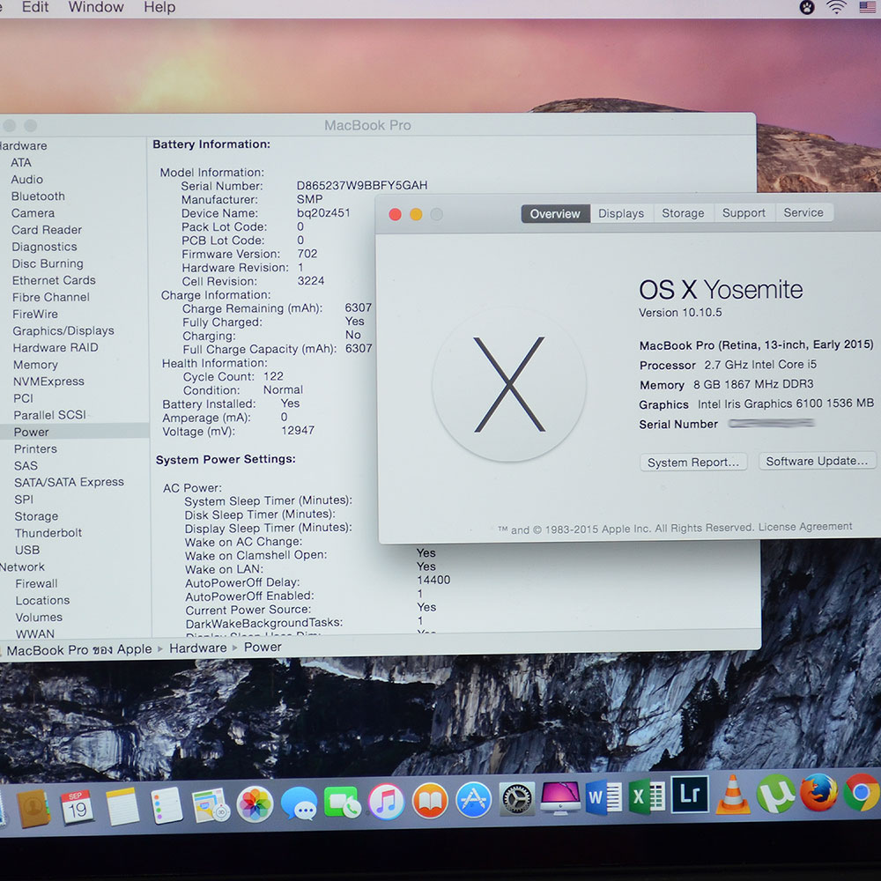Screen dimensions: 881x881
Task: Select Card Reader in the sidebar
Action: click(x=47, y=230)
